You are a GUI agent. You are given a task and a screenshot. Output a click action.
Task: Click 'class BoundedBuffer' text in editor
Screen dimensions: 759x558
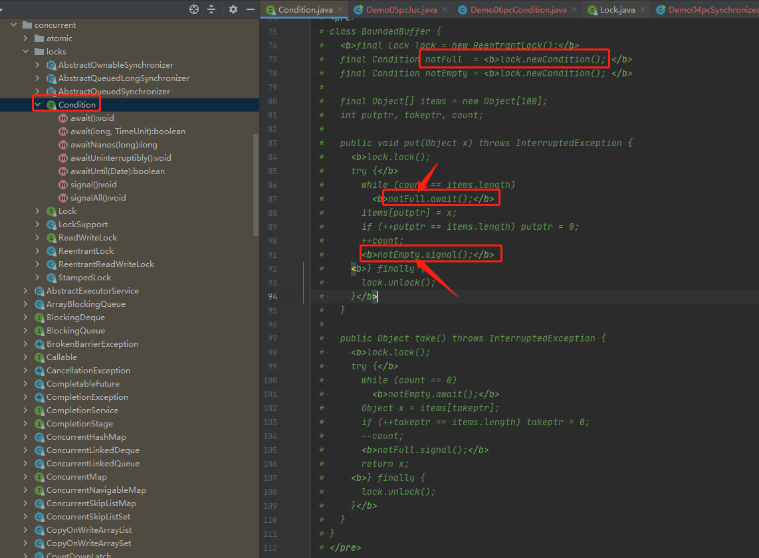point(380,31)
